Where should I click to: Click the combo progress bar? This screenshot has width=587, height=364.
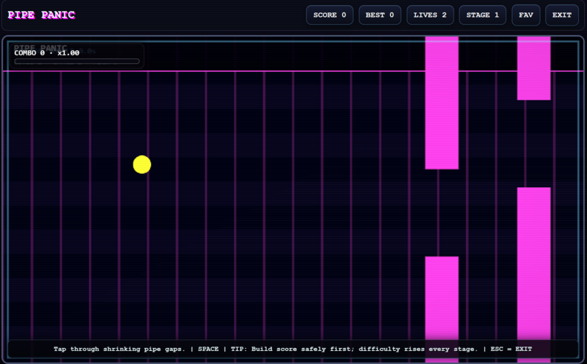click(x=77, y=61)
